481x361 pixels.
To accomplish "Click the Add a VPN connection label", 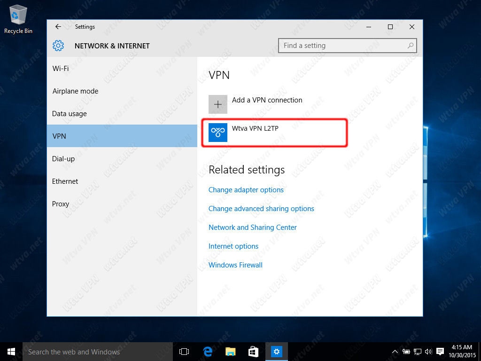I will (x=267, y=100).
